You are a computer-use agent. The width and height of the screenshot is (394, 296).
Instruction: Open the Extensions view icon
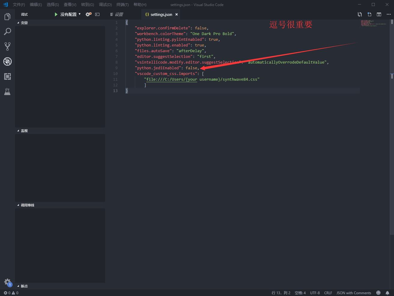click(x=8, y=76)
